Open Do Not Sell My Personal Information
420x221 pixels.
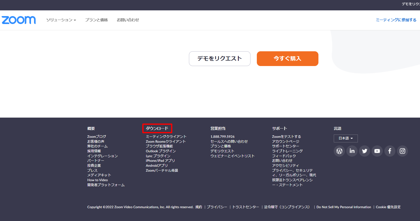pyautogui.click(x=344, y=207)
